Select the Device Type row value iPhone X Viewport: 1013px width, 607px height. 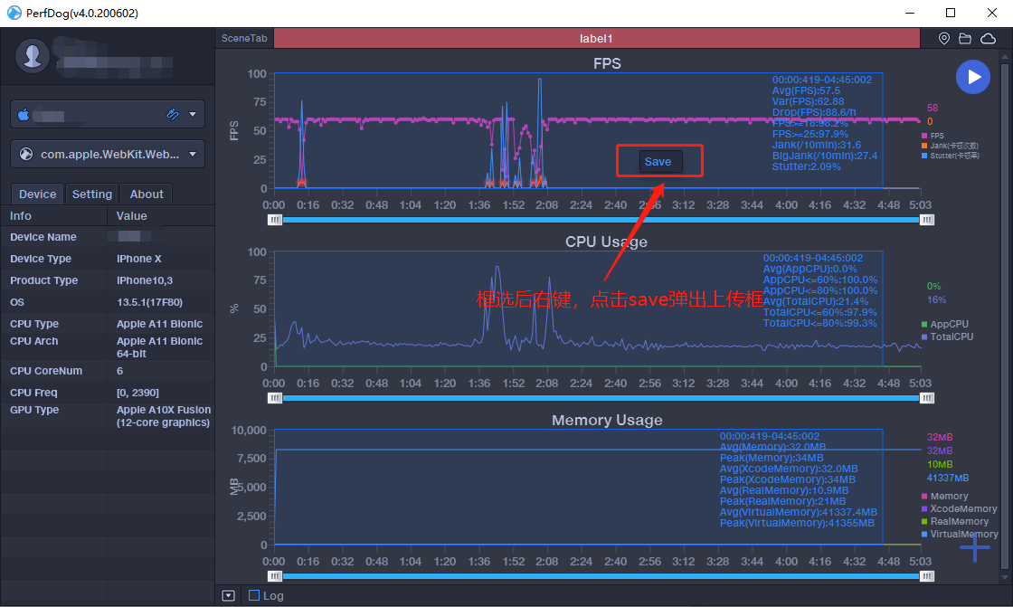click(x=139, y=259)
